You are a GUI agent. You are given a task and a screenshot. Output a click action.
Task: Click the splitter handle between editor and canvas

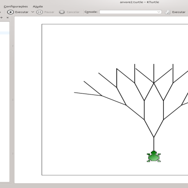(13, 100)
